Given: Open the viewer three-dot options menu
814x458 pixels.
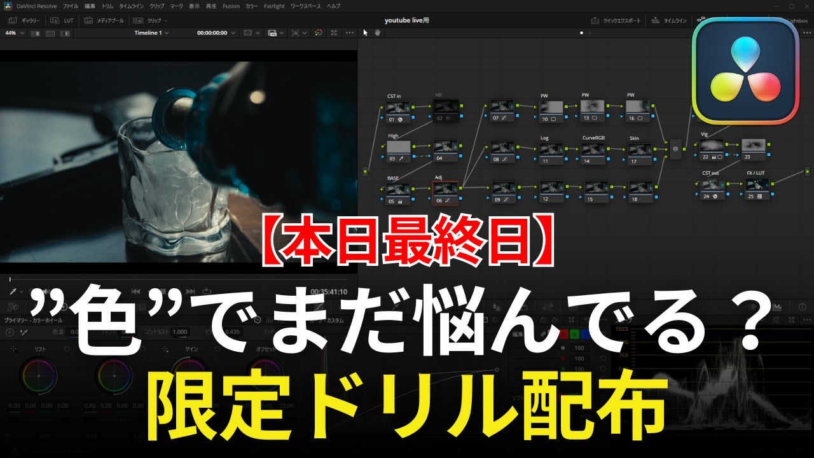Looking at the screenshot, I should (350, 32).
